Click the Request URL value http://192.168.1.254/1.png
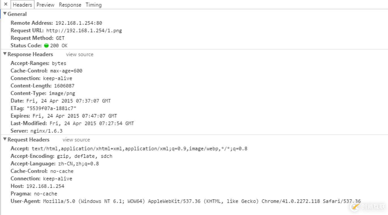Screen dimensions: 388x215 (84, 31)
